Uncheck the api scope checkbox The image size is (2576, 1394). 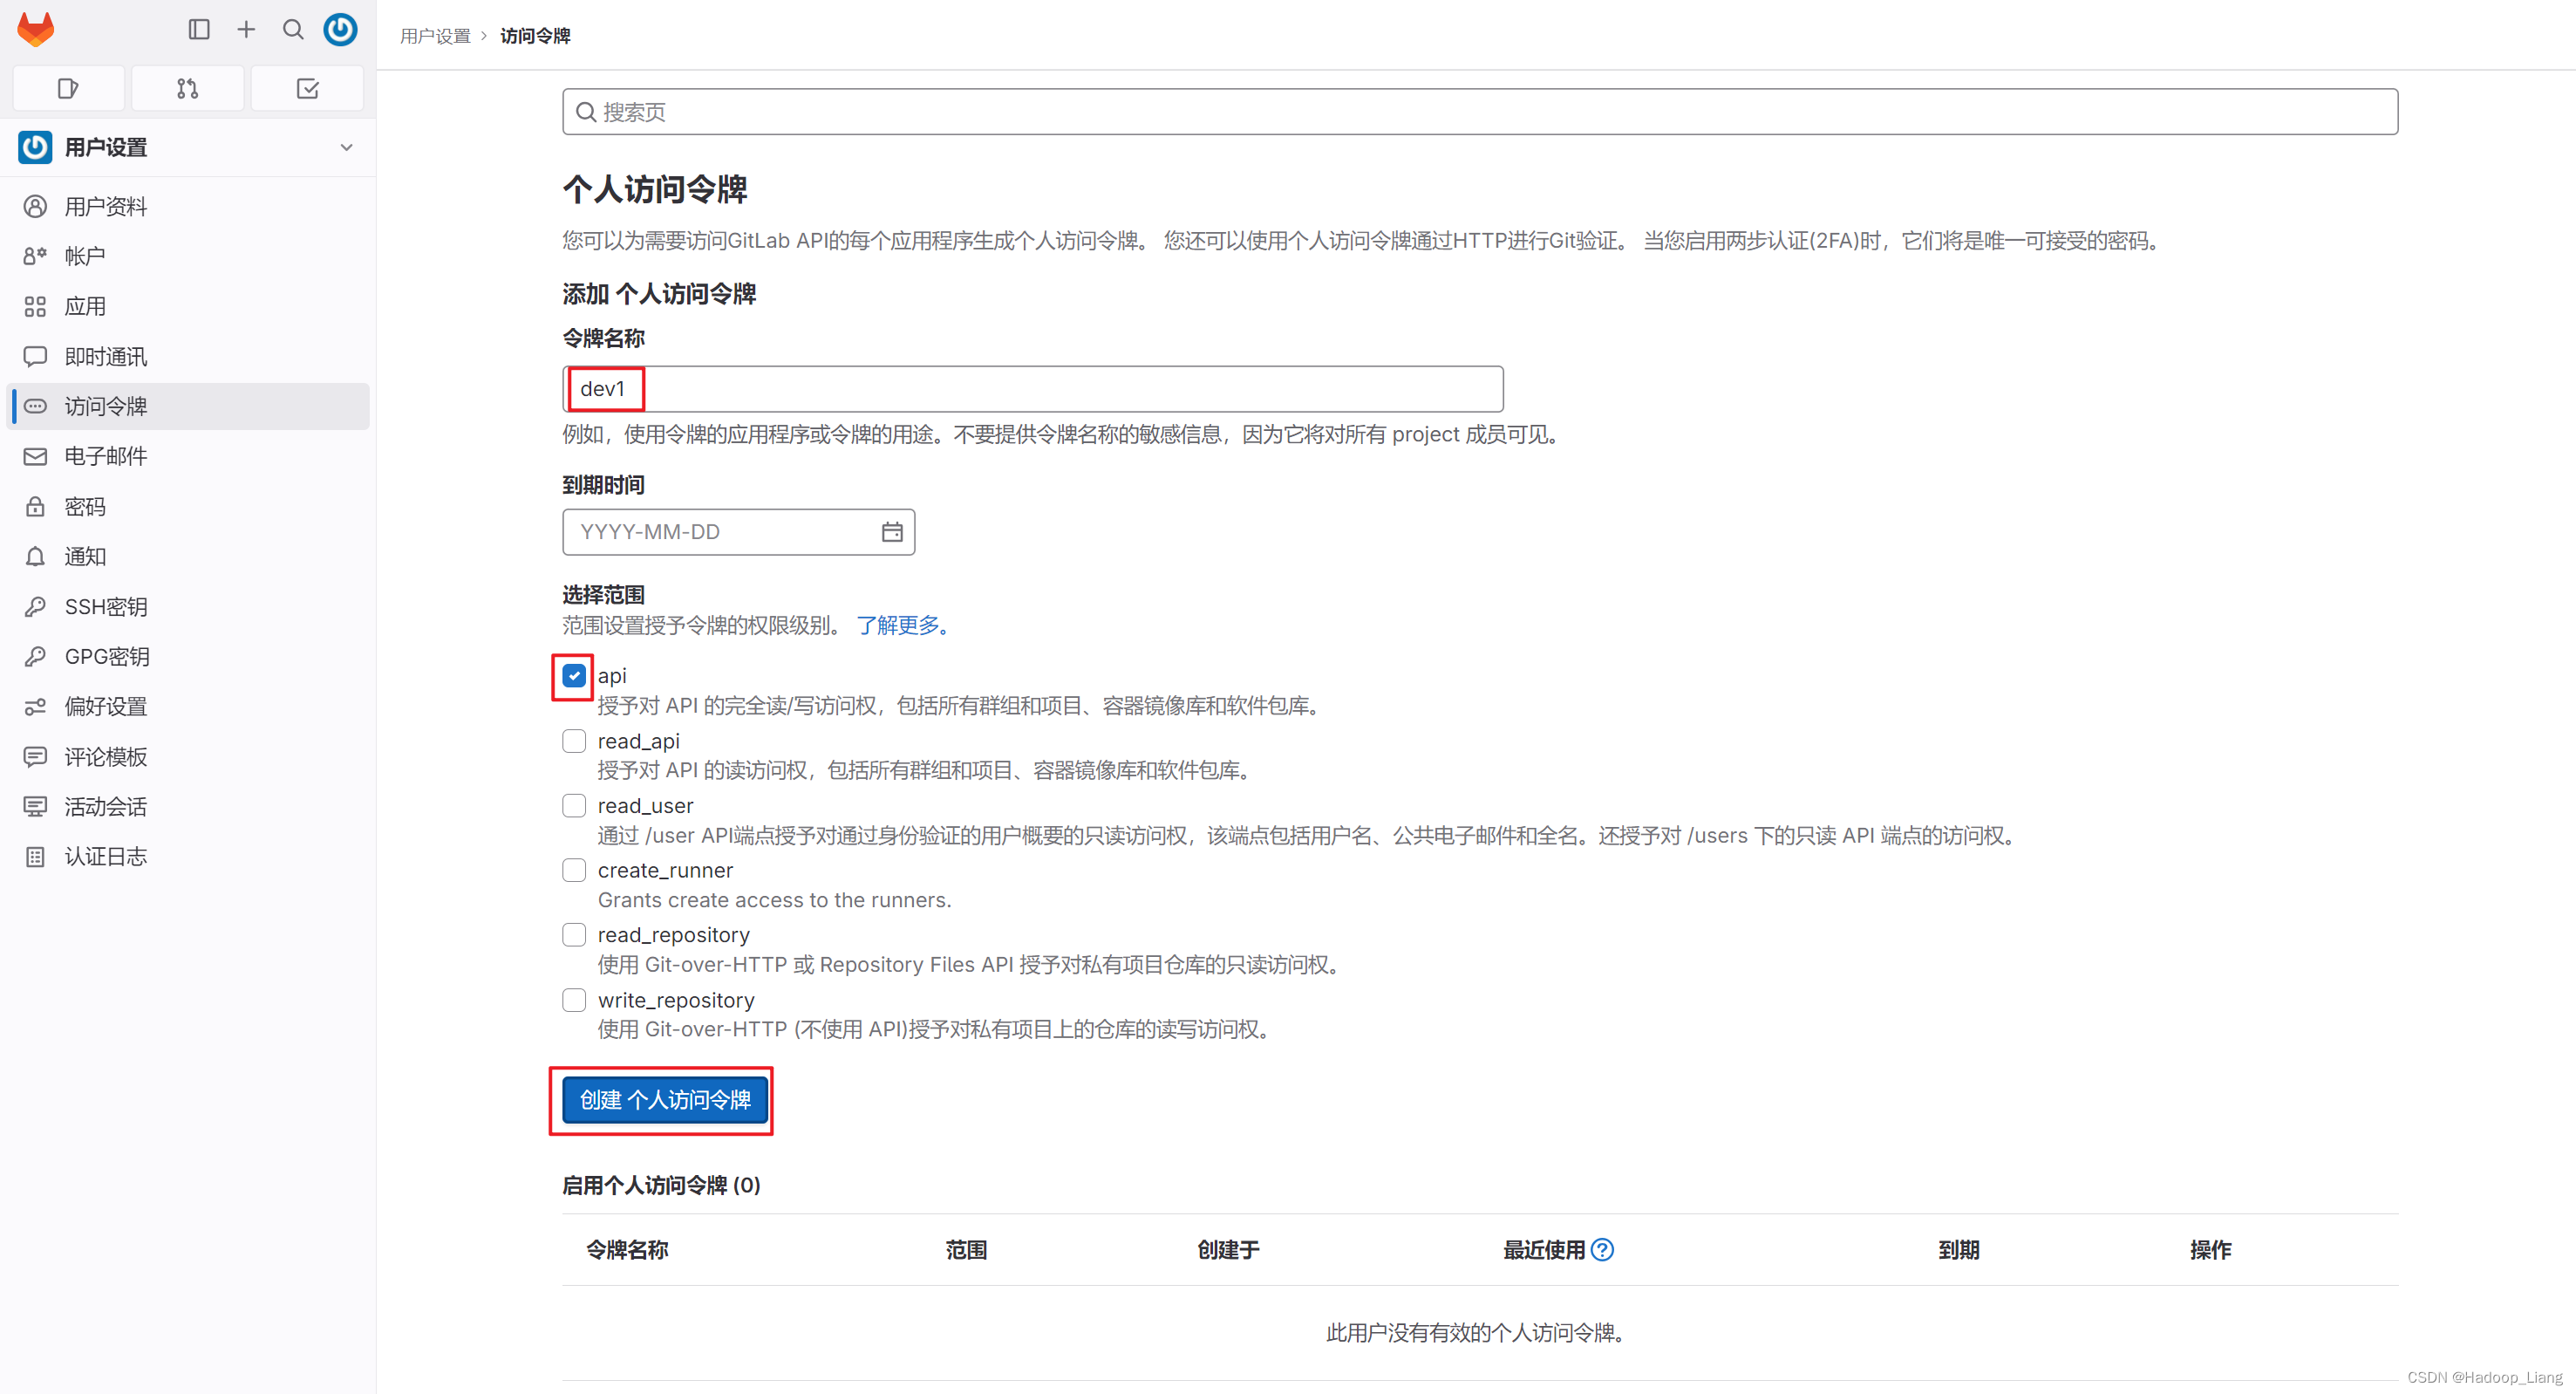(574, 676)
